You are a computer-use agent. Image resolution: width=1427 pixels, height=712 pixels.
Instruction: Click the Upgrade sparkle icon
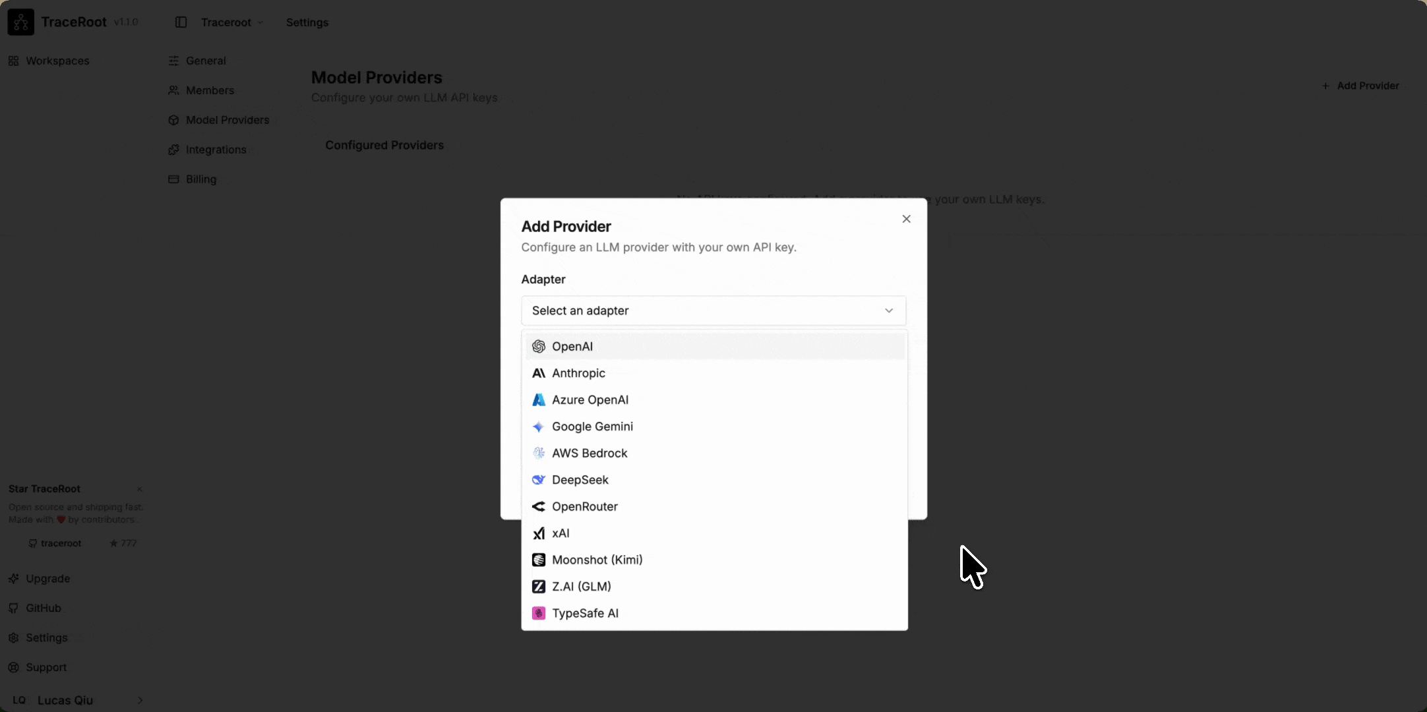tap(13, 579)
